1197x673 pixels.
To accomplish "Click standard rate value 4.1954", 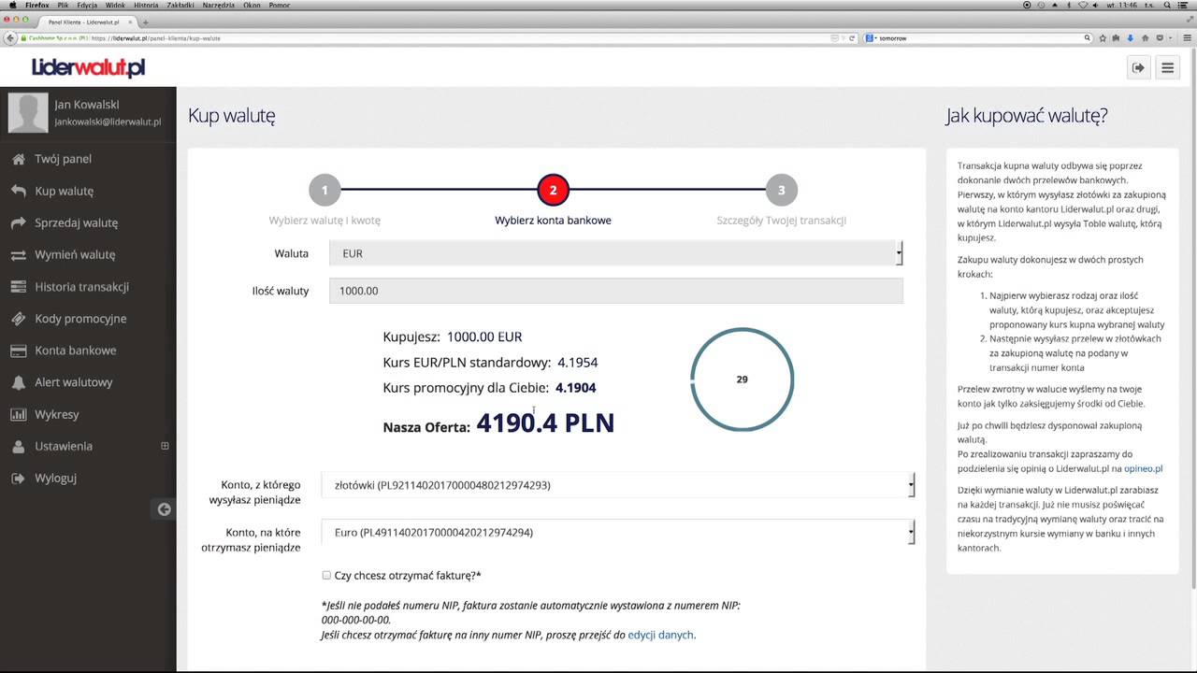I will coord(577,363).
